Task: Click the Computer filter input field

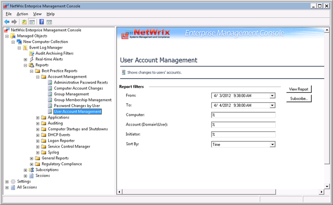Action: pos(243,115)
